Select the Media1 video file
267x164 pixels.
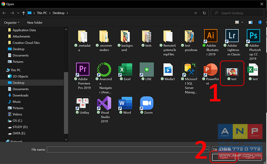(x=168, y=72)
